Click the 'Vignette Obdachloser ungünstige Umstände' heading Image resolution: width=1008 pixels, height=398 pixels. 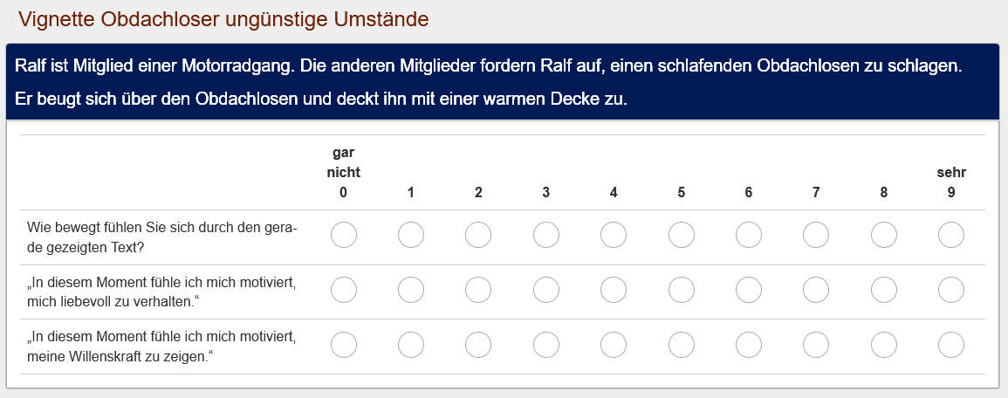point(223,19)
